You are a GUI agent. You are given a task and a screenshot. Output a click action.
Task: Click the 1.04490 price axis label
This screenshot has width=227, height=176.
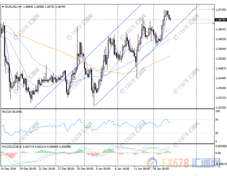[x=219, y=78]
